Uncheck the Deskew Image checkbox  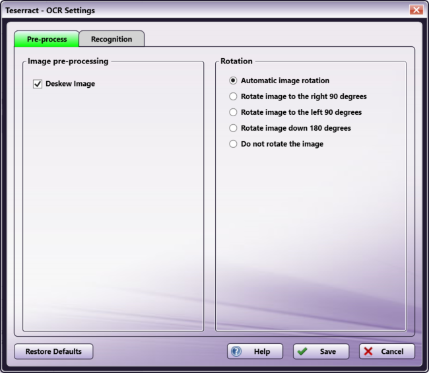[x=38, y=84]
